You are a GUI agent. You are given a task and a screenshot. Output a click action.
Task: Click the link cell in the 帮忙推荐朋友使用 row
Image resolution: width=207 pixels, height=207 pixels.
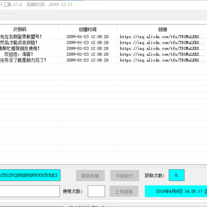click(x=162, y=48)
